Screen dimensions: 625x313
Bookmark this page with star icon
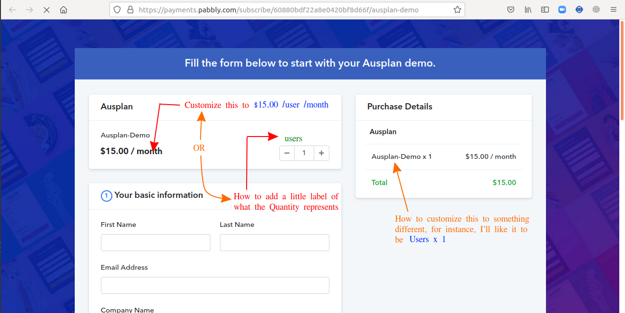(x=457, y=10)
